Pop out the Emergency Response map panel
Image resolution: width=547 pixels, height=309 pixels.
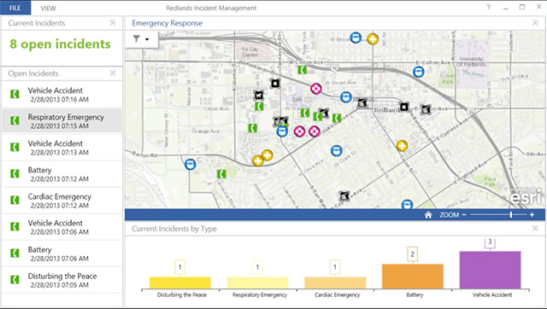tap(535, 23)
